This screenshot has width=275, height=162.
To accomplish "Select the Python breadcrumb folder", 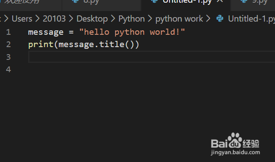I will (x=131, y=19).
